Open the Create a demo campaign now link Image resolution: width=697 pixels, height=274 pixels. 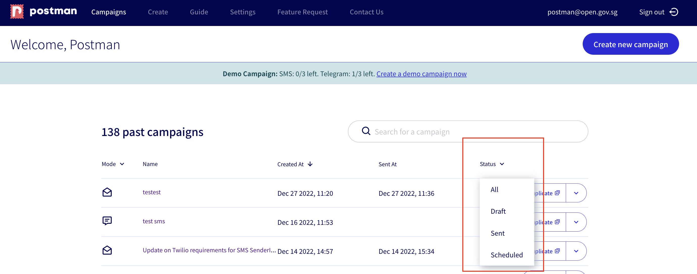(x=421, y=74)
